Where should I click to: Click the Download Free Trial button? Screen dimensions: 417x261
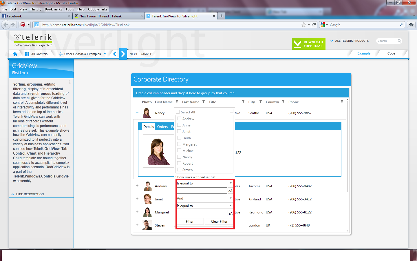pyautogui.click(x=309, y=44)
